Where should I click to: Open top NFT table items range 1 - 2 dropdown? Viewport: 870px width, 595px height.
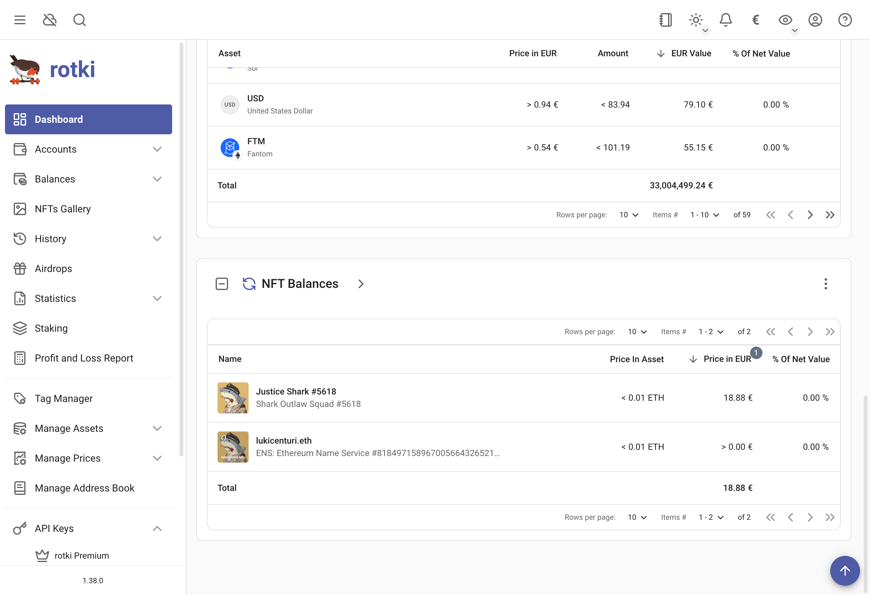pos(711,332)
